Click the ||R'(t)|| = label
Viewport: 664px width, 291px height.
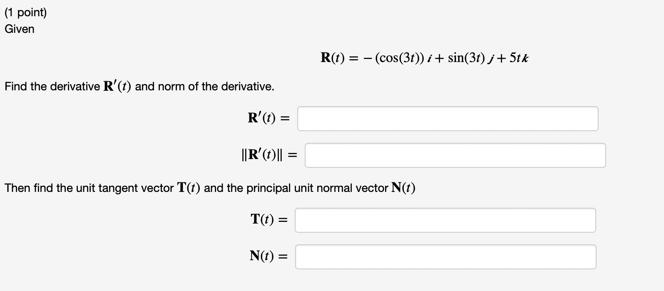(x=269, y=154)
